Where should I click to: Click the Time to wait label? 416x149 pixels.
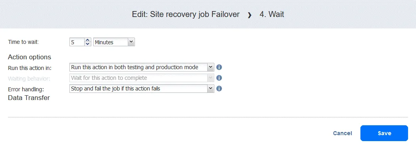tap(23, 42)
